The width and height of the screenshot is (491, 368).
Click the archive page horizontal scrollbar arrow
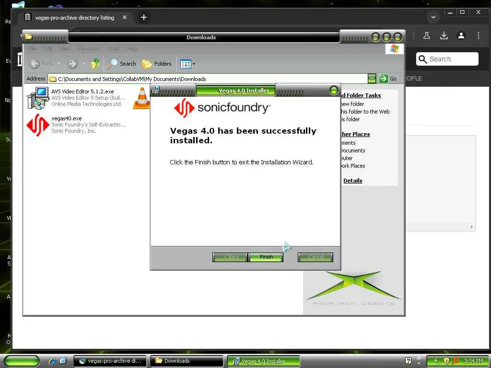472,227
